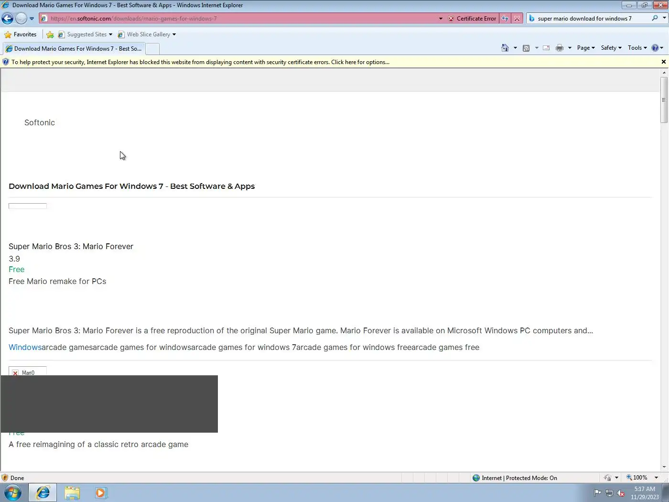The width and height of the screenshot is (669, 502).
Task: Click the Refresh page icon
Action: coord(505,19)
